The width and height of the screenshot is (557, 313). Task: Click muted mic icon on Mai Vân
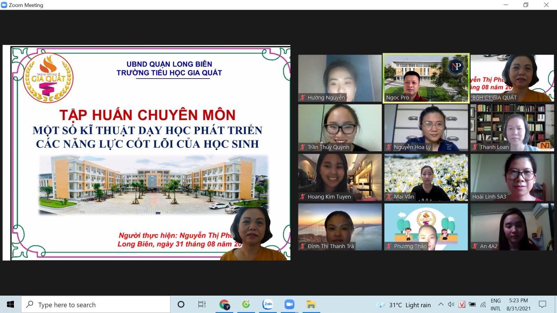[x=389, y=197]
